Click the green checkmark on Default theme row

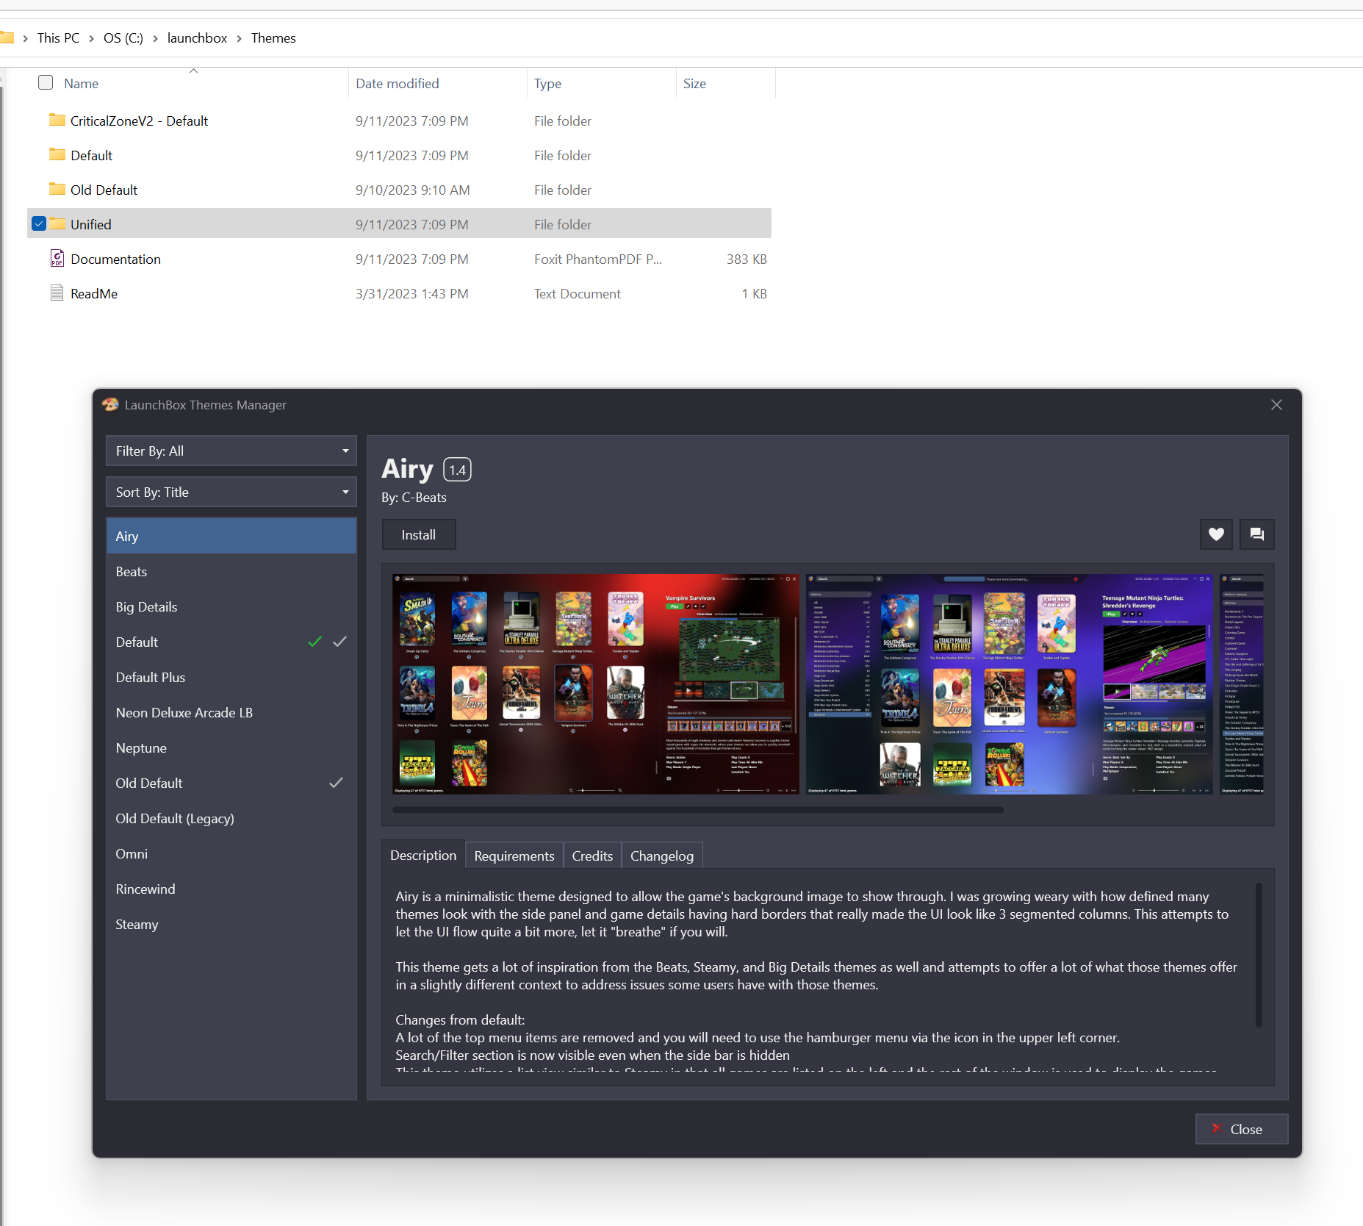coord(314,642)
